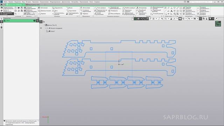224x126 pixels.
Task: Click the new document icon
Action: 16,8
